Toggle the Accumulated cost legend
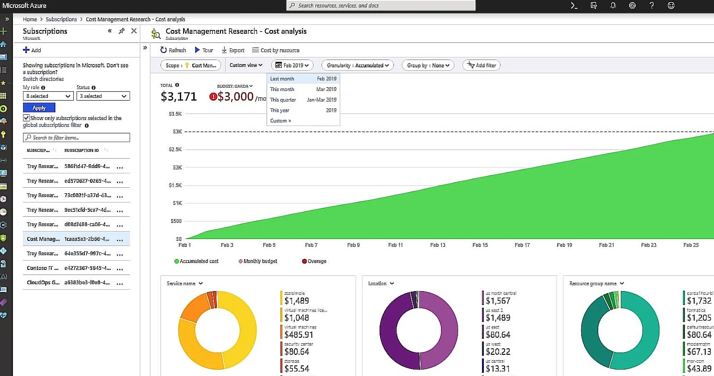The width and height of the screenshot is (714, 376). click(196, 261)
